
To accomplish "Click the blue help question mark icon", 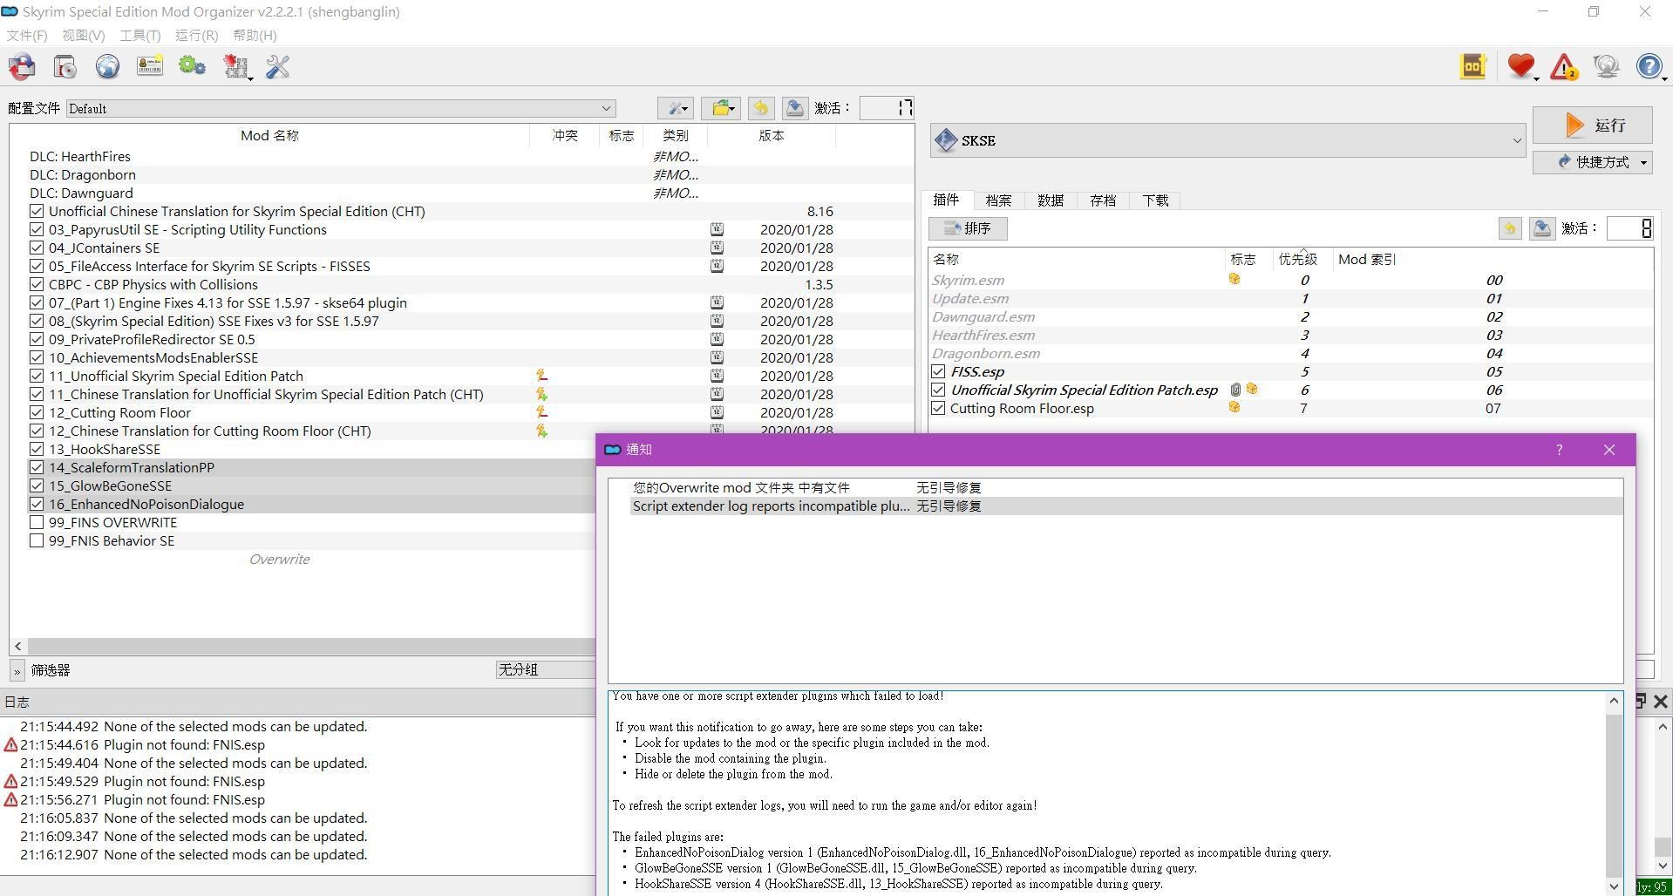I will (1649, 67).
